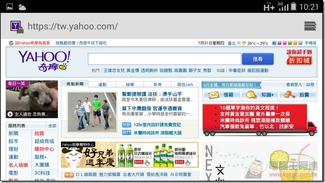The height and width of the screenshot is (183, 325).
Task: Select the purple theme color swatch
Action: click(x=279, y=43)
